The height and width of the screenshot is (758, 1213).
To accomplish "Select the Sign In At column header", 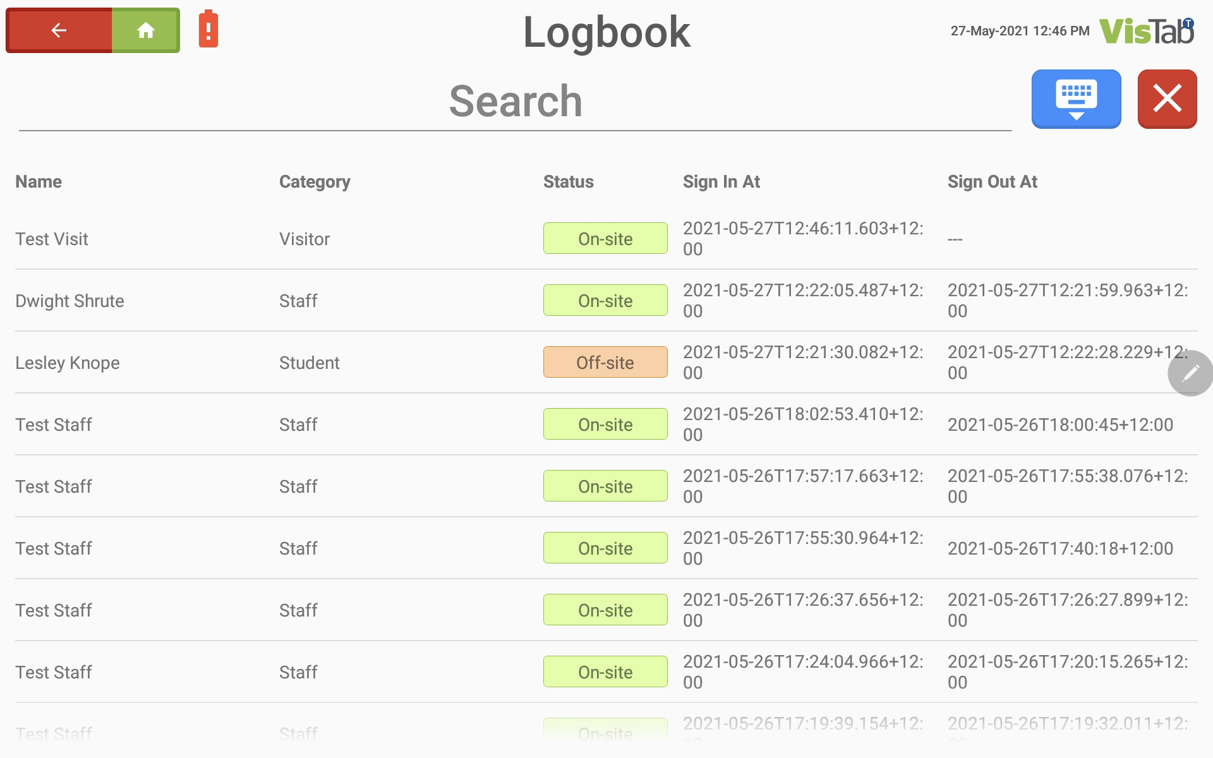I will point(721,181).
